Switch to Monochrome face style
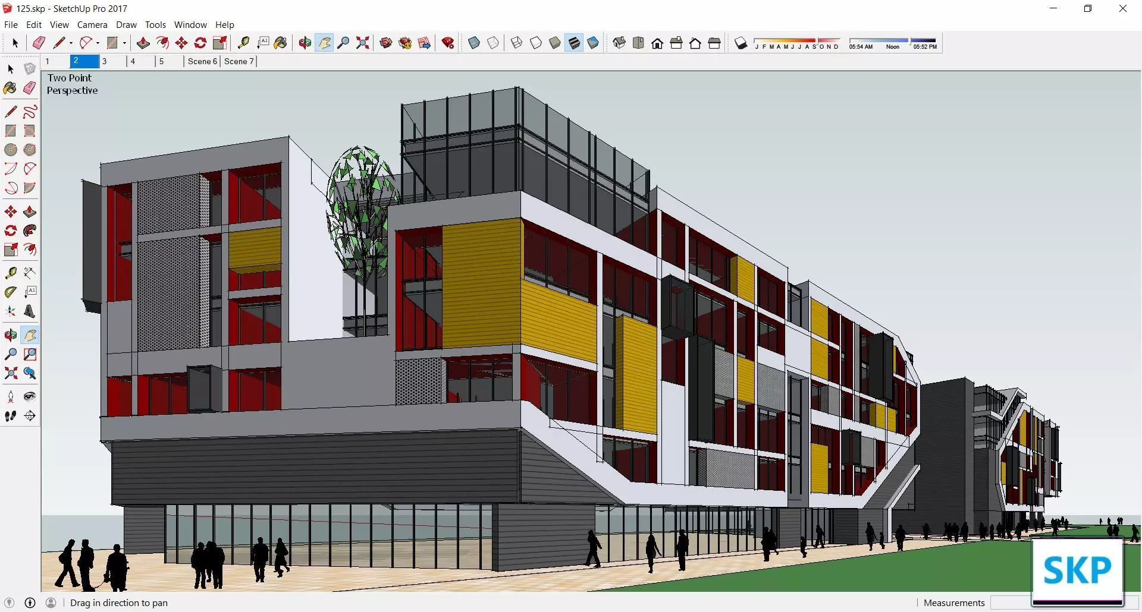 592,43
